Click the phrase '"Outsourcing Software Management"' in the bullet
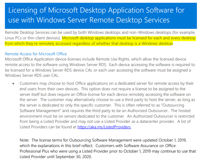Viewport: 204px width, 163px height. [102, 108]
